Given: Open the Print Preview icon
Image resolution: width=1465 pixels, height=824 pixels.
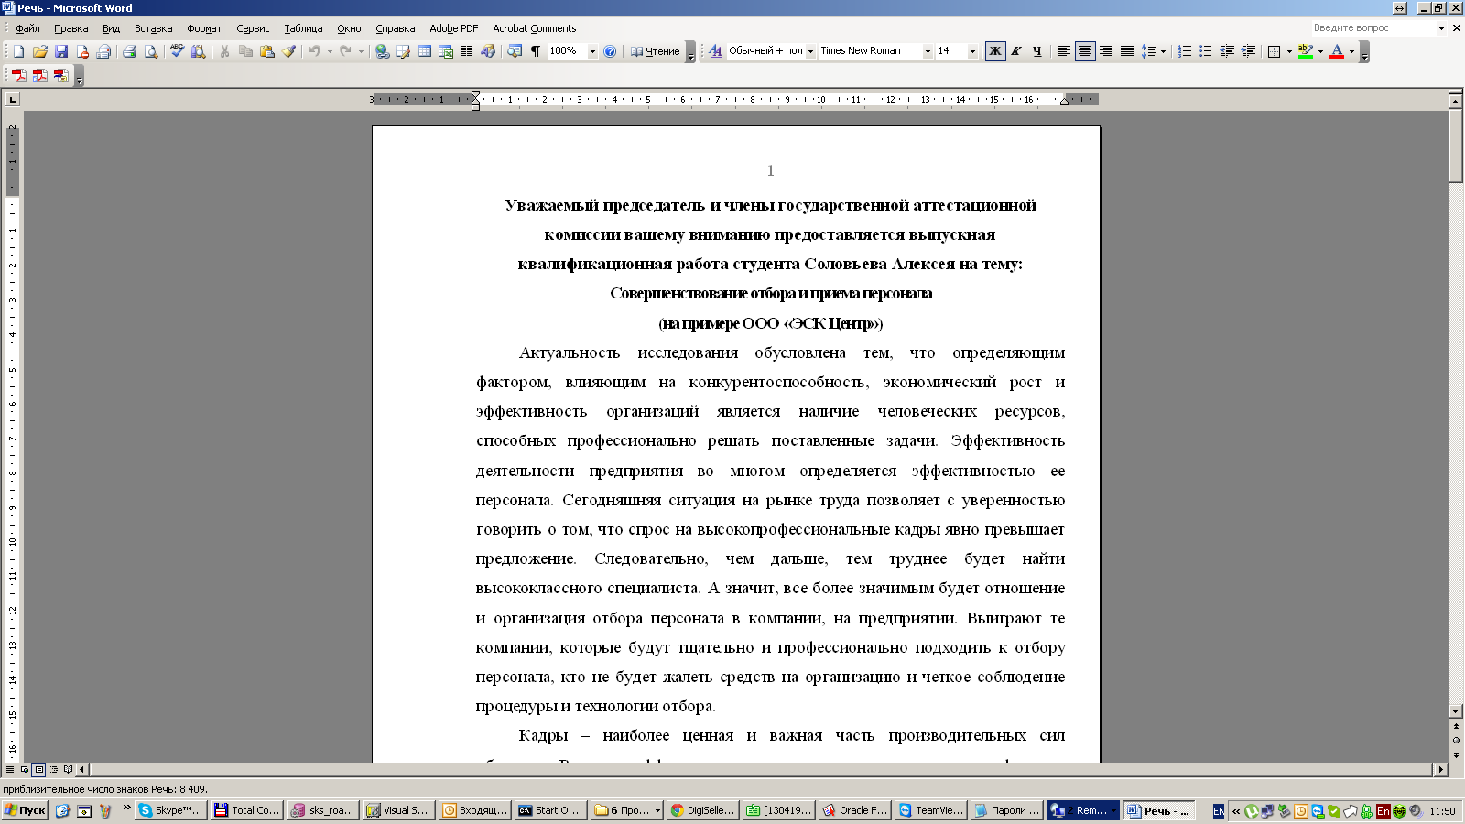Looking at the screenshot, I should [x=151, y=51].
